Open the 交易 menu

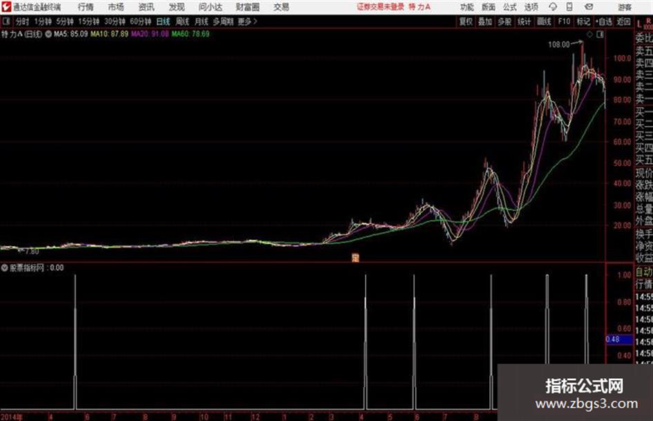(x=281, y=7)
